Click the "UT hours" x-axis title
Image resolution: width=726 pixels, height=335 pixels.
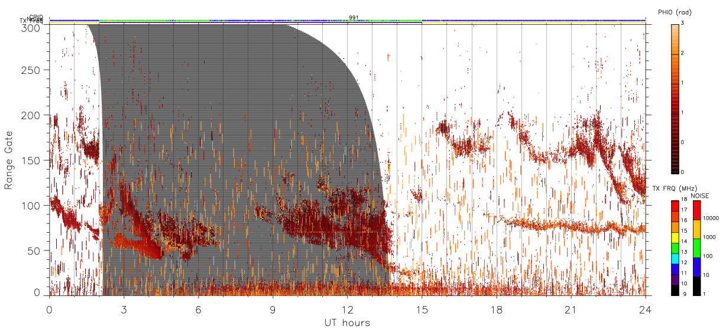[347, 323]
